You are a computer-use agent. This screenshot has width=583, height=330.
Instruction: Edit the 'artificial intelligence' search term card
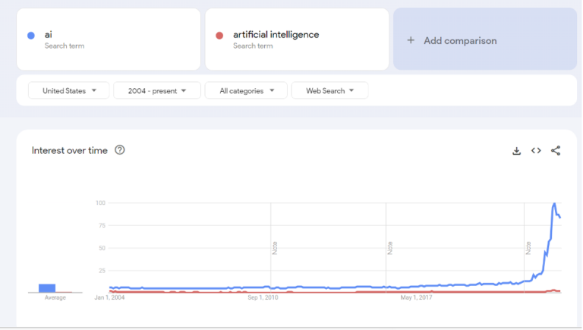(x=297, y=39)
